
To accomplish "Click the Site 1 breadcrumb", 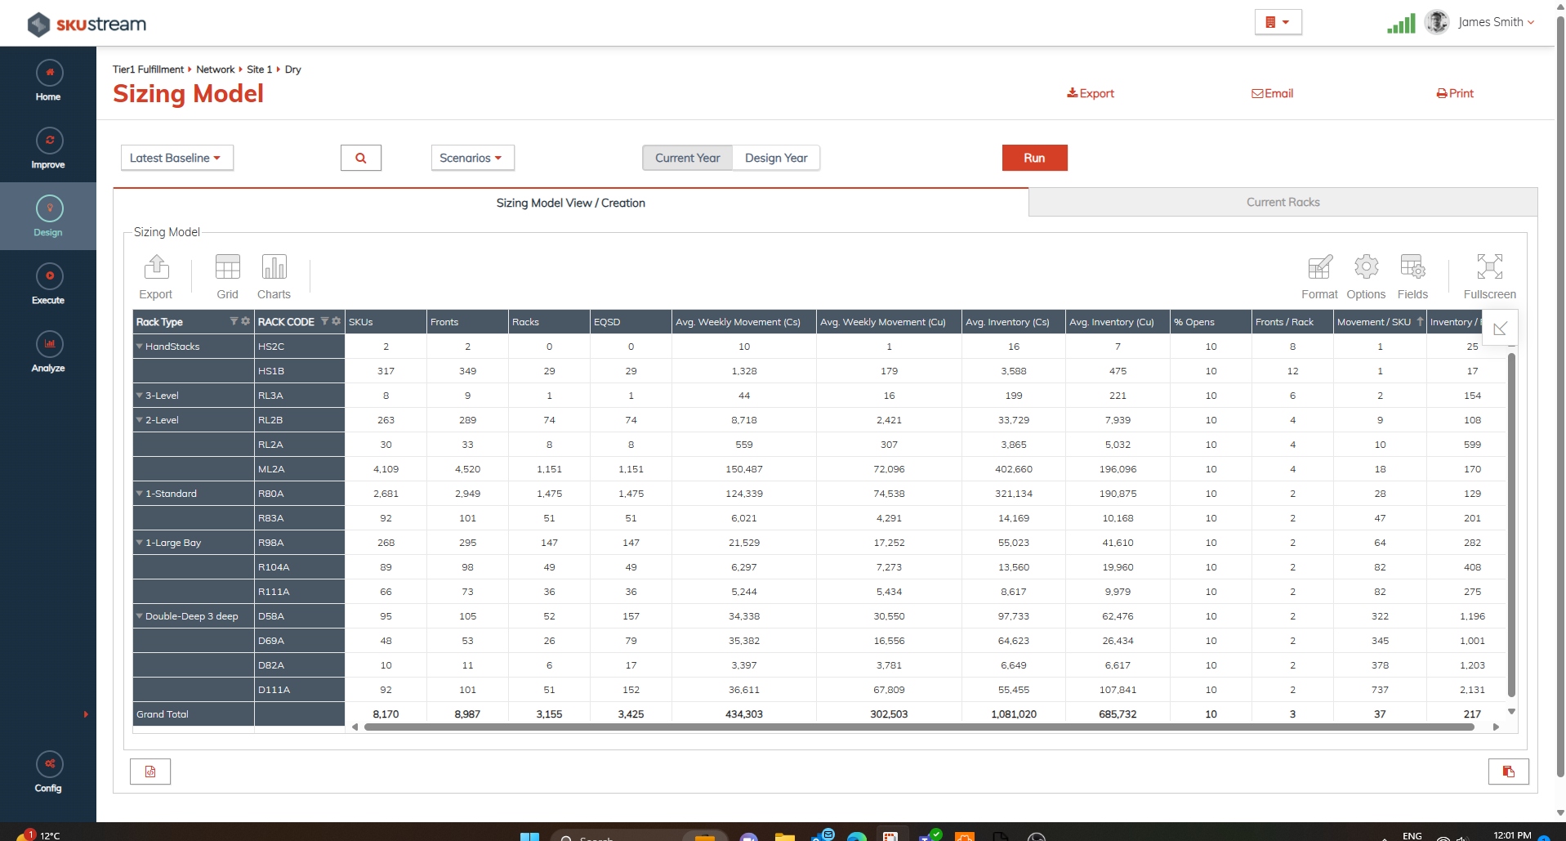I will [259, 69].
